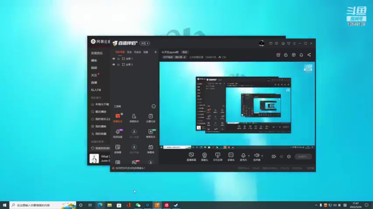The height and width of the screenshot is (209, 373).
Task: Select the first orange scene tab
Action: (120, 52)
